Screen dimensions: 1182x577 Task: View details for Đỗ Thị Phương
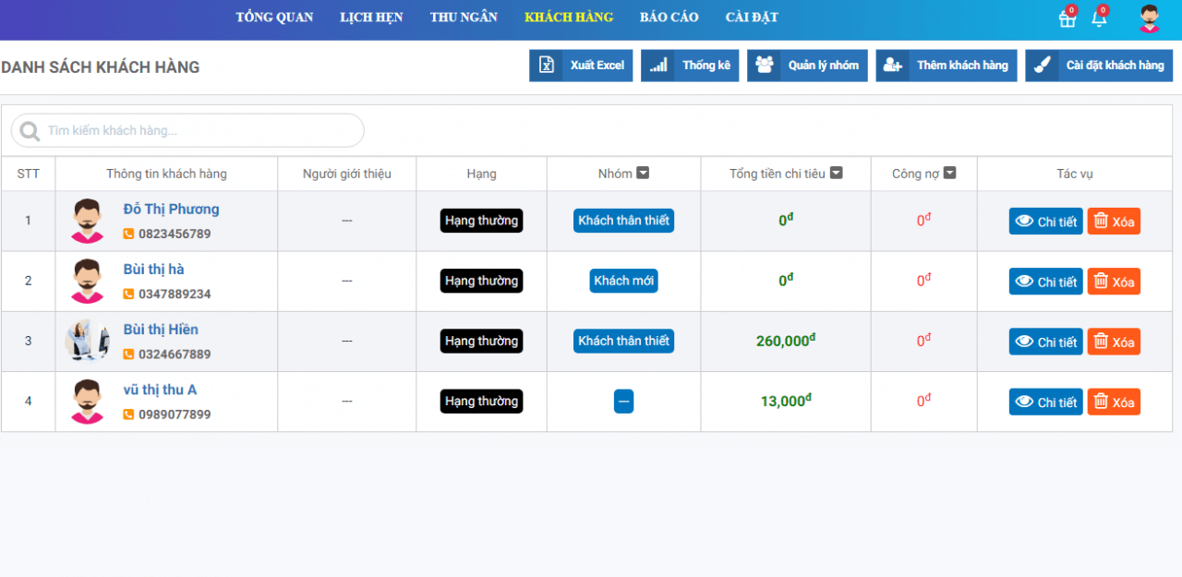(1045, 222)
